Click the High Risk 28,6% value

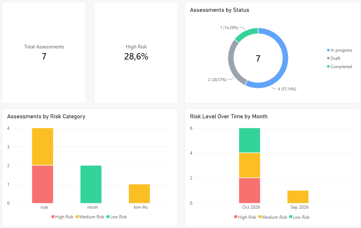136,56
